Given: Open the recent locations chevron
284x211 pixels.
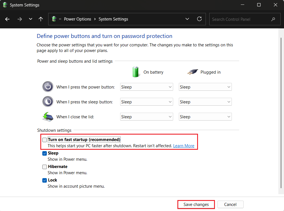Looking at the screenshot, I should [30, 19].
